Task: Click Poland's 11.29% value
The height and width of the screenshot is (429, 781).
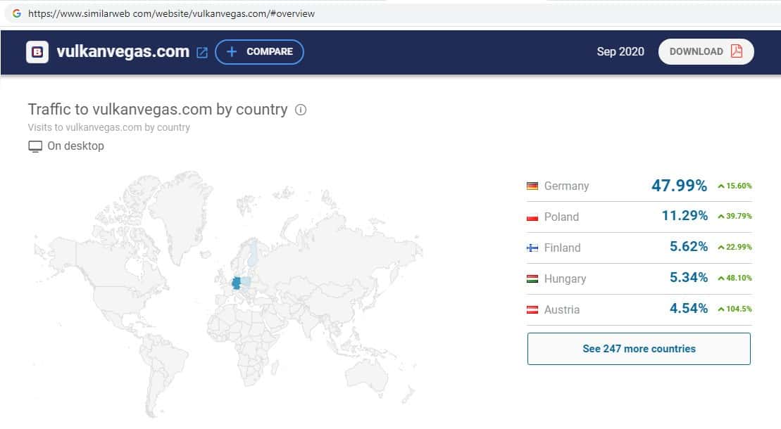Action: (685, 215)
